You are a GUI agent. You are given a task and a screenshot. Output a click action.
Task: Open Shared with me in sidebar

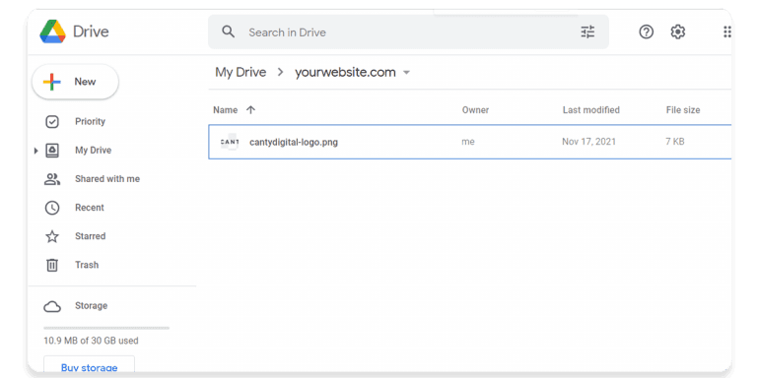click(107, 179)
